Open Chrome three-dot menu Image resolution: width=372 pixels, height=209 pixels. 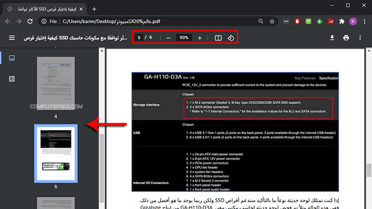pos(364,21)
